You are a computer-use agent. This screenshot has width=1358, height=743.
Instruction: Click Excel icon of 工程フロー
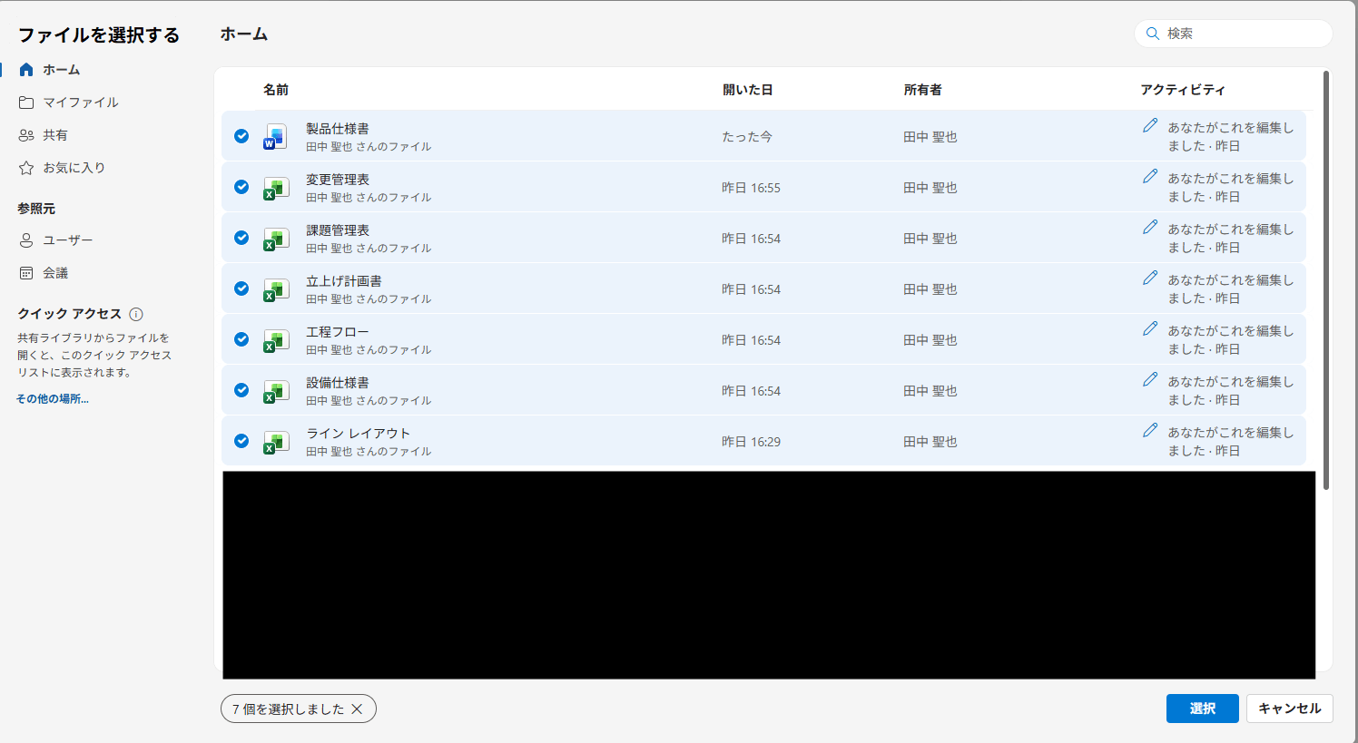275,340
